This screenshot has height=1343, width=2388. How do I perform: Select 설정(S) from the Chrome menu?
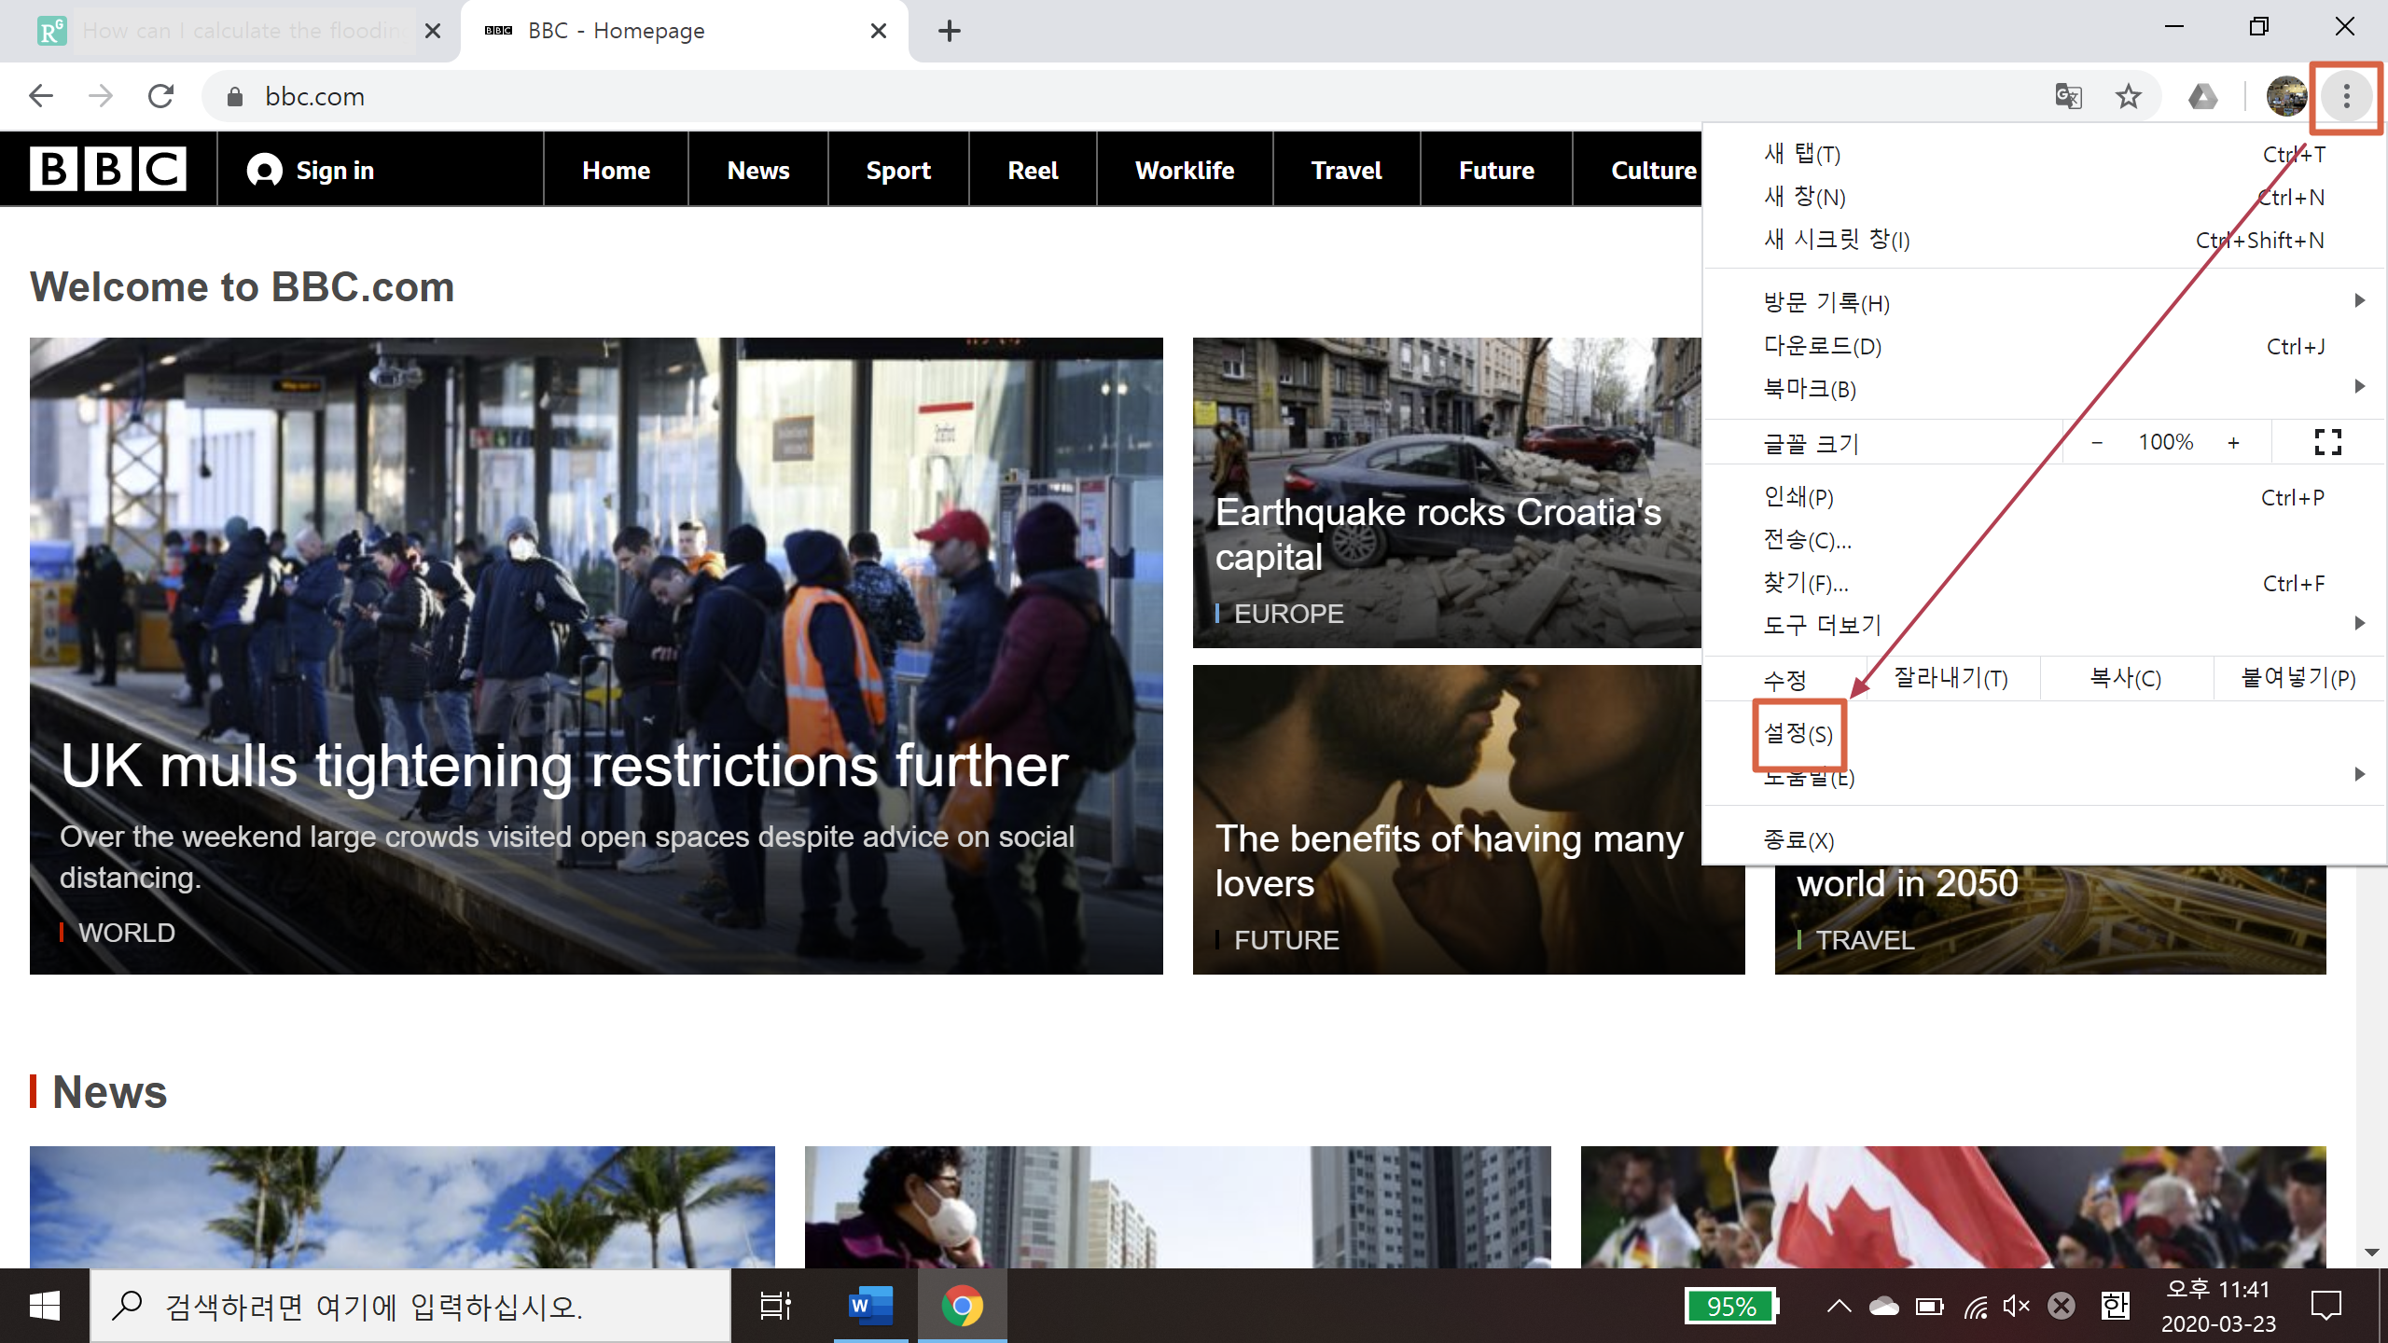point(1798,734)
